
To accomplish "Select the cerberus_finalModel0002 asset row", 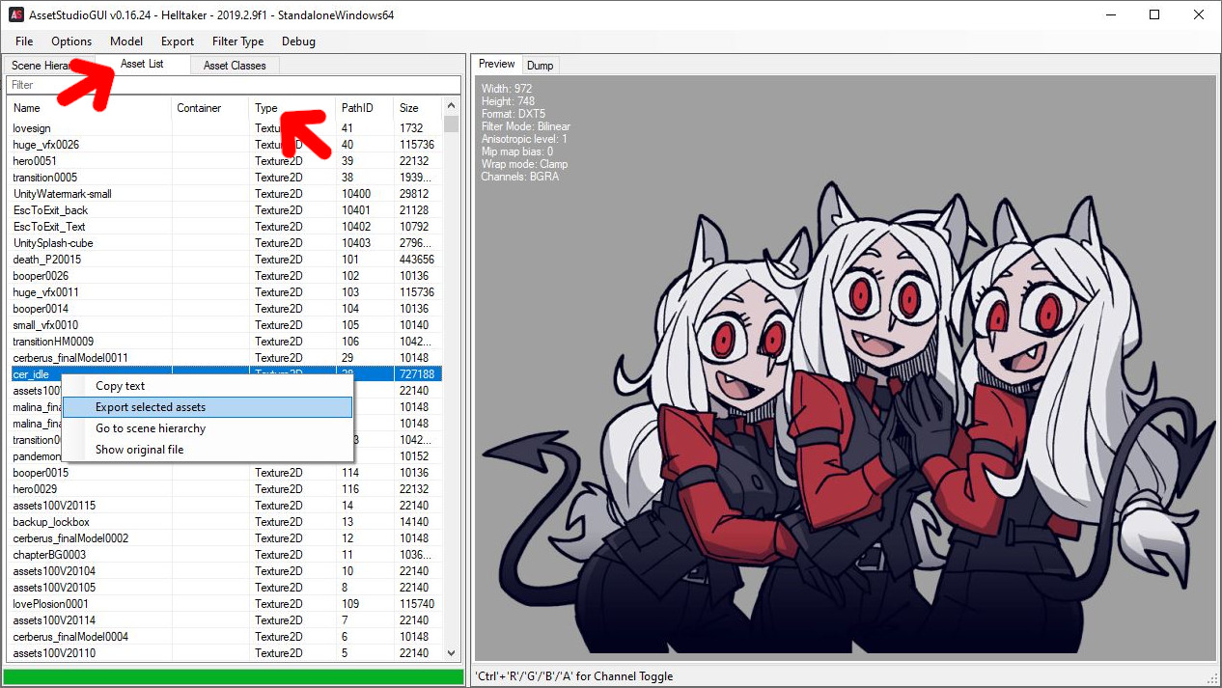I will tap(225, 538).
